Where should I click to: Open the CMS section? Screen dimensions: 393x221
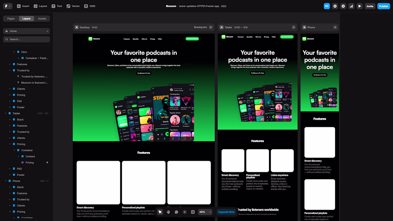tap(89, 6)
